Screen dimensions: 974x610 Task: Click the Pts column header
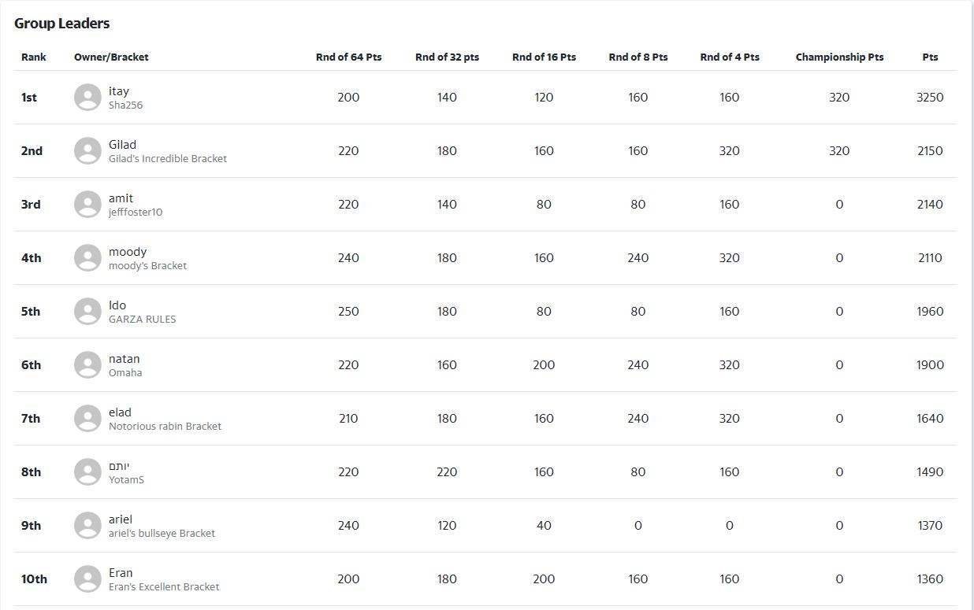[930, 57]
